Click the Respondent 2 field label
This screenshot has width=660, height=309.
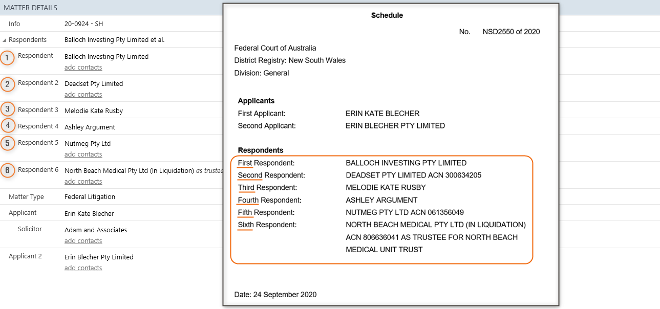[x=38, y=83]
